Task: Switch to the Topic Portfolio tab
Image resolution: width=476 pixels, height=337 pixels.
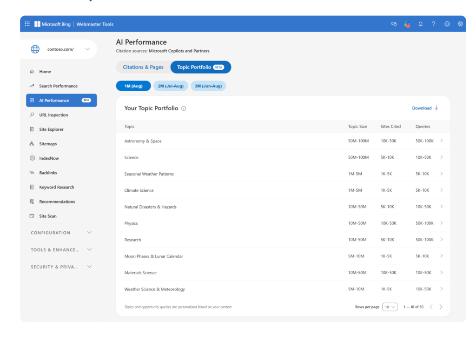Action: click(x=201, y=67)
